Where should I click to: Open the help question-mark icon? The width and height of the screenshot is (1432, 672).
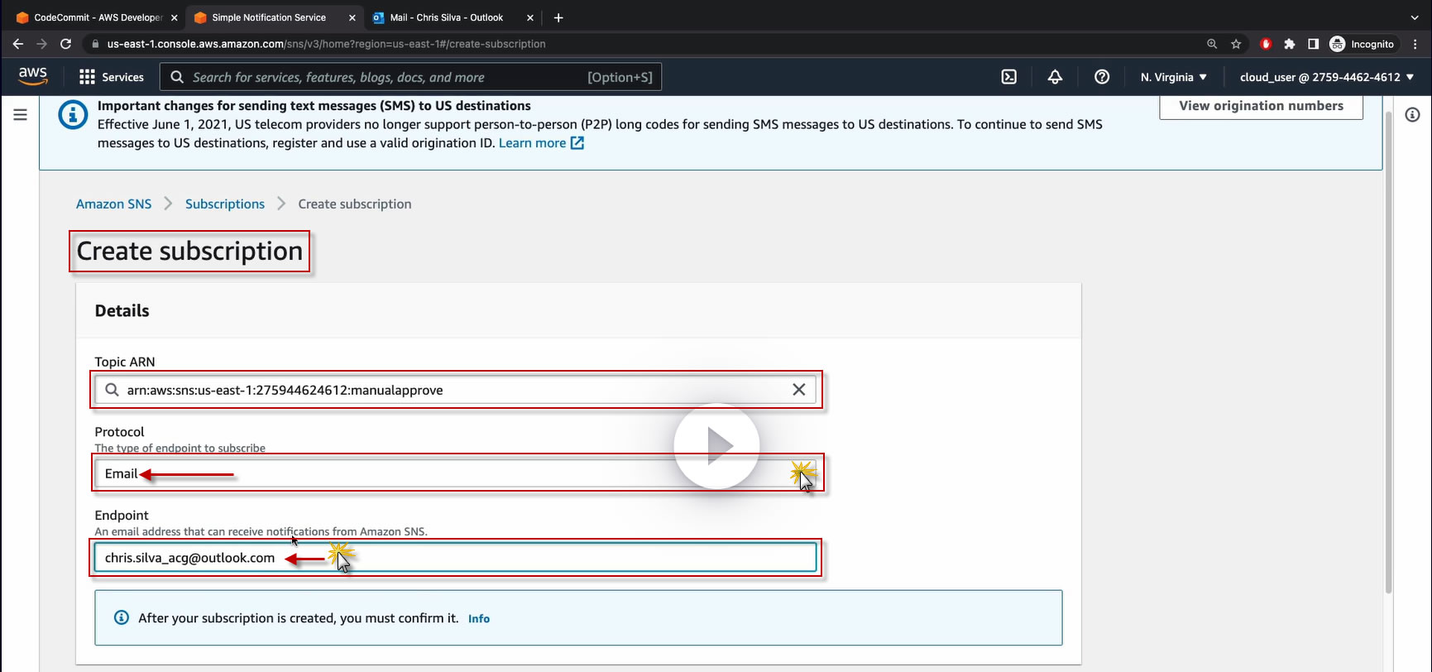pos(1102,77)
